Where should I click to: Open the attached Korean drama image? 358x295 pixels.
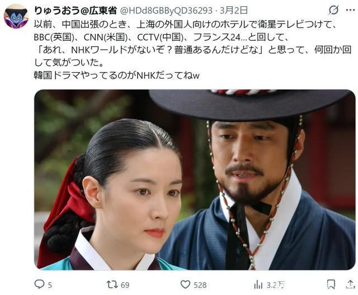coord(195,180)
